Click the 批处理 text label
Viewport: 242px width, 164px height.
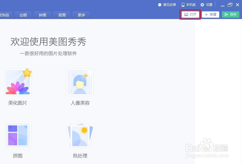tap(80, 156)
